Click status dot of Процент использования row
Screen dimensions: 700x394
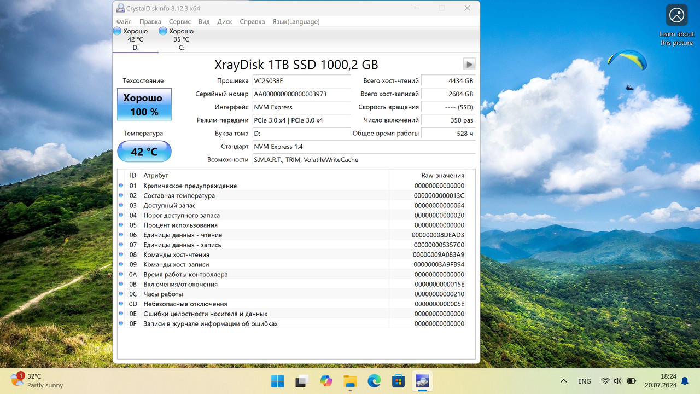point(121,225)
